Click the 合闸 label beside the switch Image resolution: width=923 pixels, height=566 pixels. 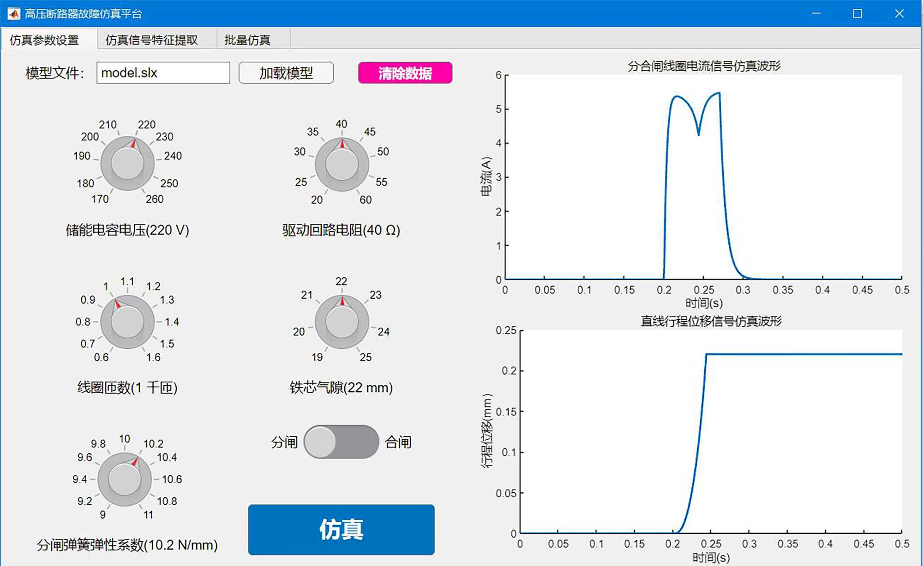tap(398, 442)
